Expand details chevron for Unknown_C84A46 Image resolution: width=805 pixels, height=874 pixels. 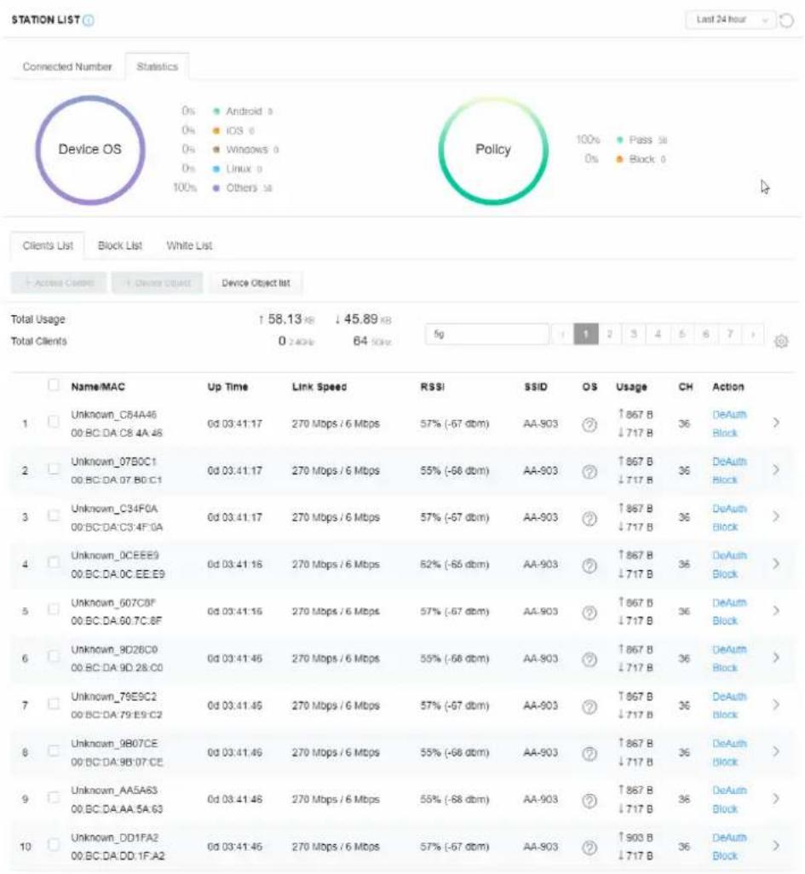(776, 423)
